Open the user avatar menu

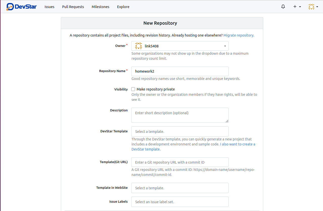pos(313,7)
